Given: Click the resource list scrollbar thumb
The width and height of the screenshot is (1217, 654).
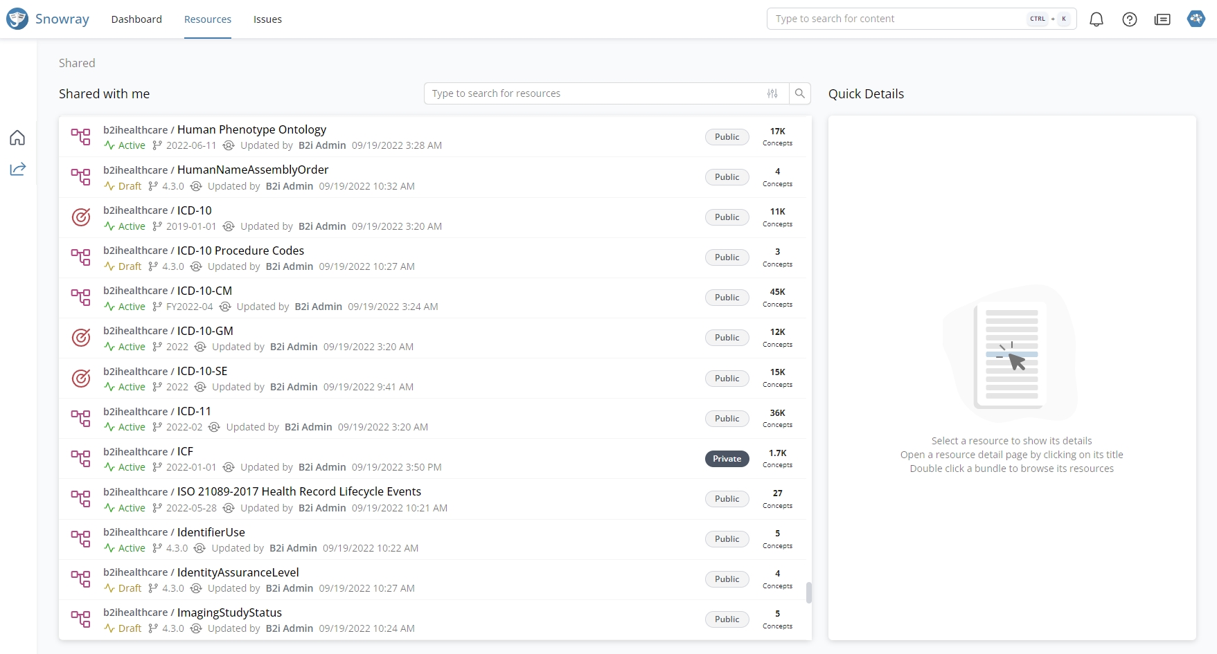Looking at the screenshot, I should pos(808,592).
